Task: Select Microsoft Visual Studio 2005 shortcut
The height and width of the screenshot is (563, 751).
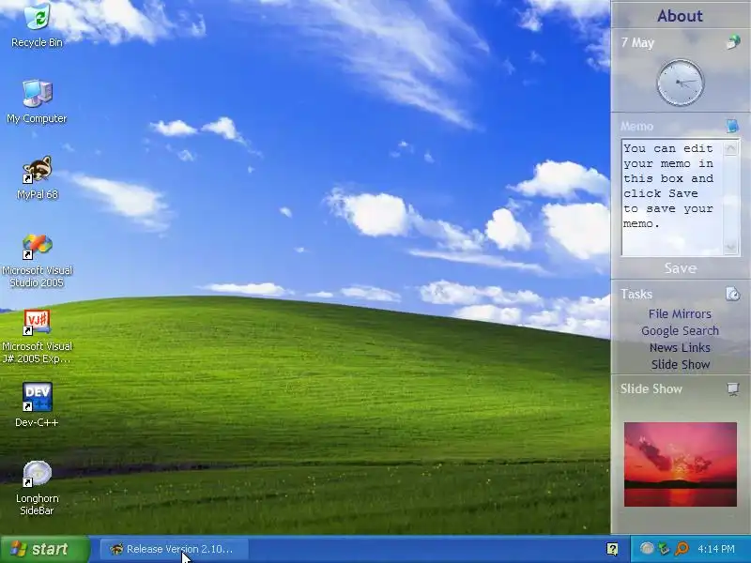Action: coord(37,261)
